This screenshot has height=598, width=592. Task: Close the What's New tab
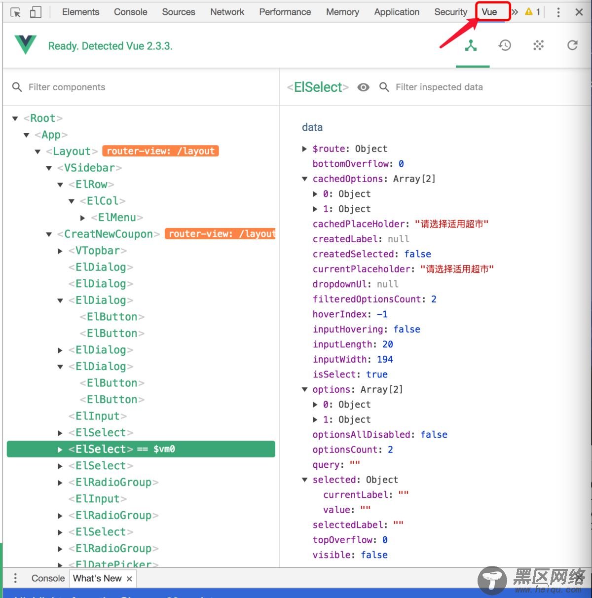click(x=129, y=579)
